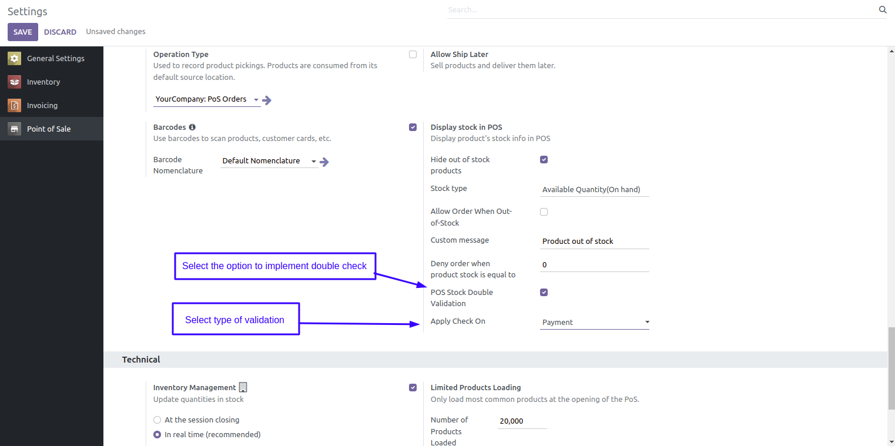Click the Barcodes info icon
Viewport: 895px width, 446px height.
pos(192,127)
